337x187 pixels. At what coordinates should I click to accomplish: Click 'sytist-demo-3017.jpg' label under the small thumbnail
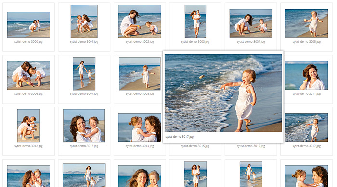point(307,146)
